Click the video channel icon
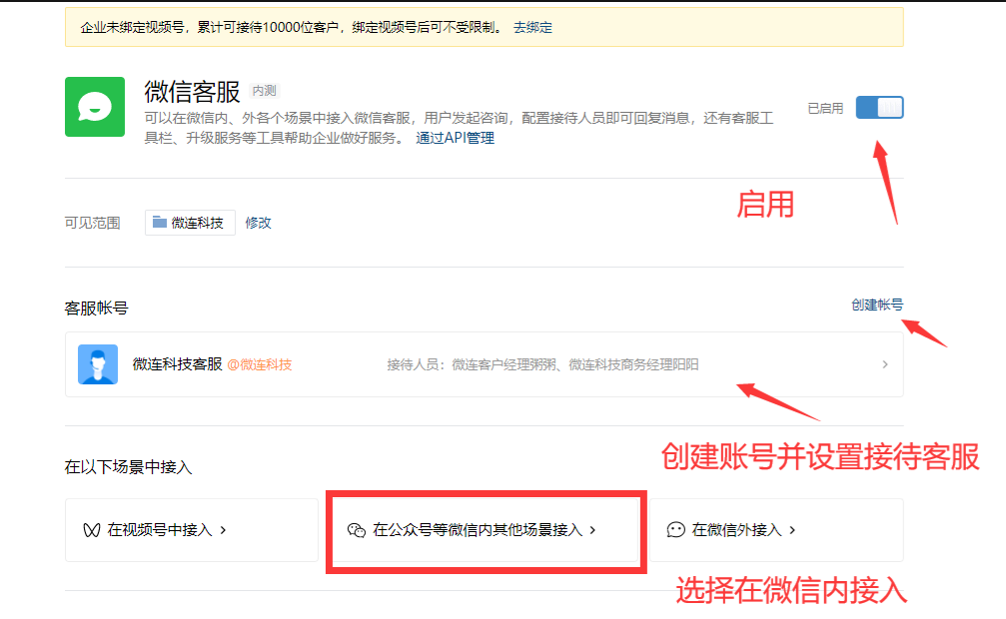 92,530
